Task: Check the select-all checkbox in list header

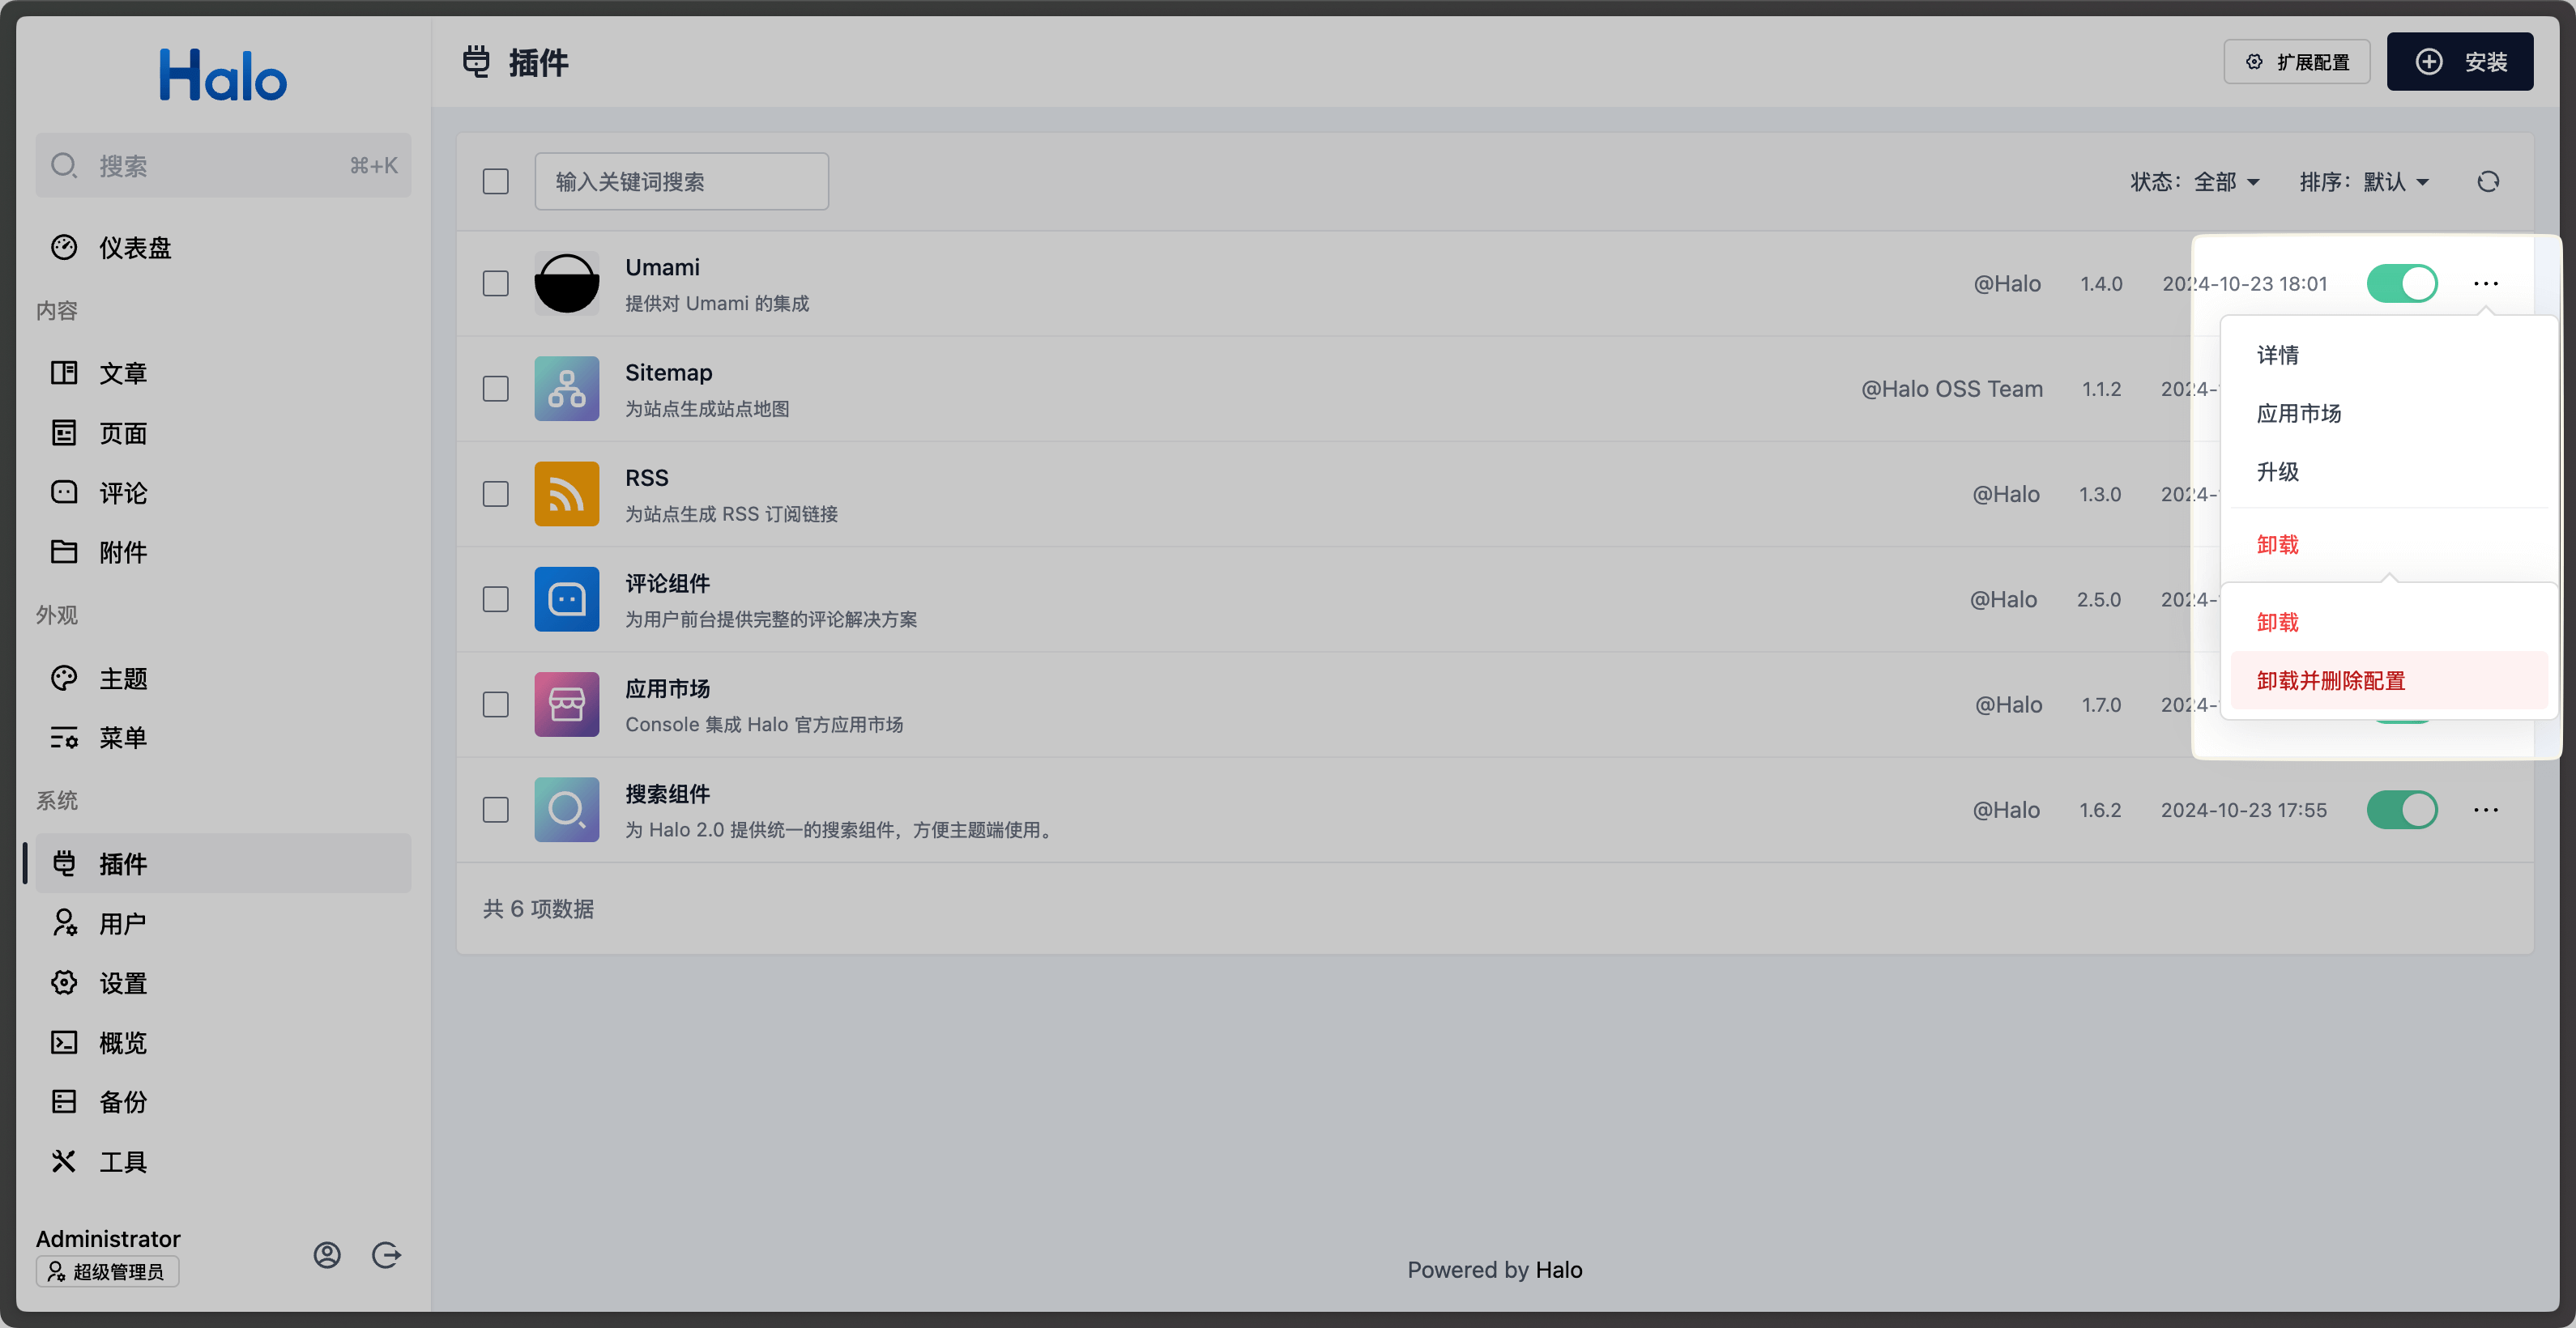Action: 496,182
